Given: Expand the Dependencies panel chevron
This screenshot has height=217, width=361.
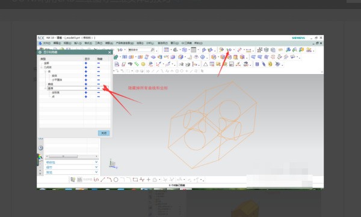Looking at the screenshot, I should click(x=96, y=162).
